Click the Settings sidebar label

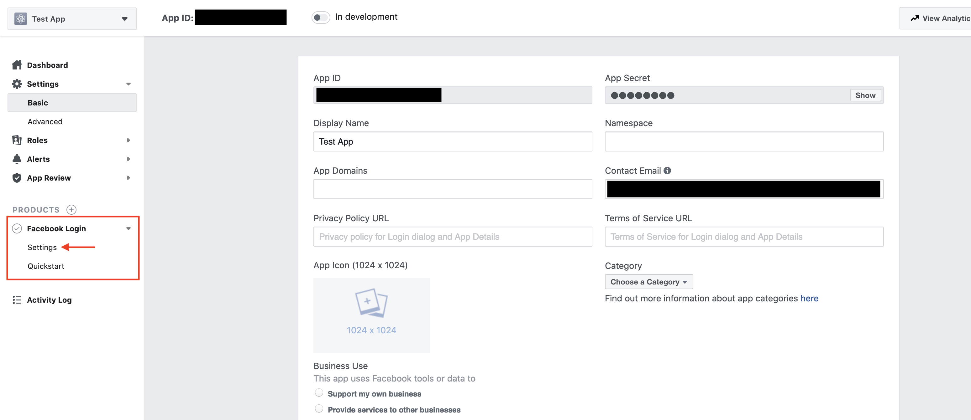pyautogui.click(x=43, y=84)
